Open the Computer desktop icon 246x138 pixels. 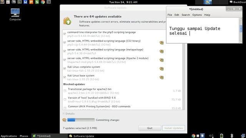point(15,15)
